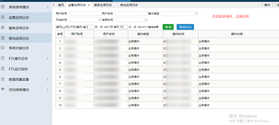Click the 用户账号 input field
This screenshot has height=125, width=279.
pyautogui.click(x=85, y=14)
